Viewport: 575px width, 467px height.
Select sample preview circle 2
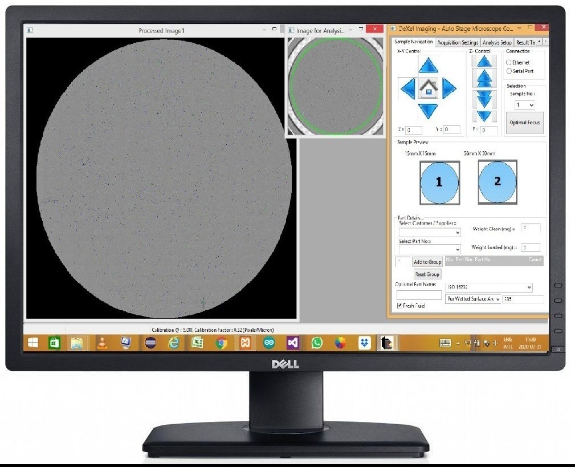click(497, 181)
